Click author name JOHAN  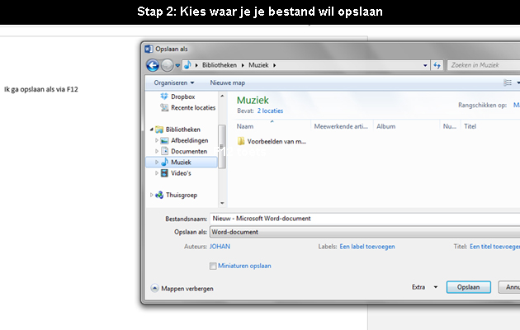220,247
